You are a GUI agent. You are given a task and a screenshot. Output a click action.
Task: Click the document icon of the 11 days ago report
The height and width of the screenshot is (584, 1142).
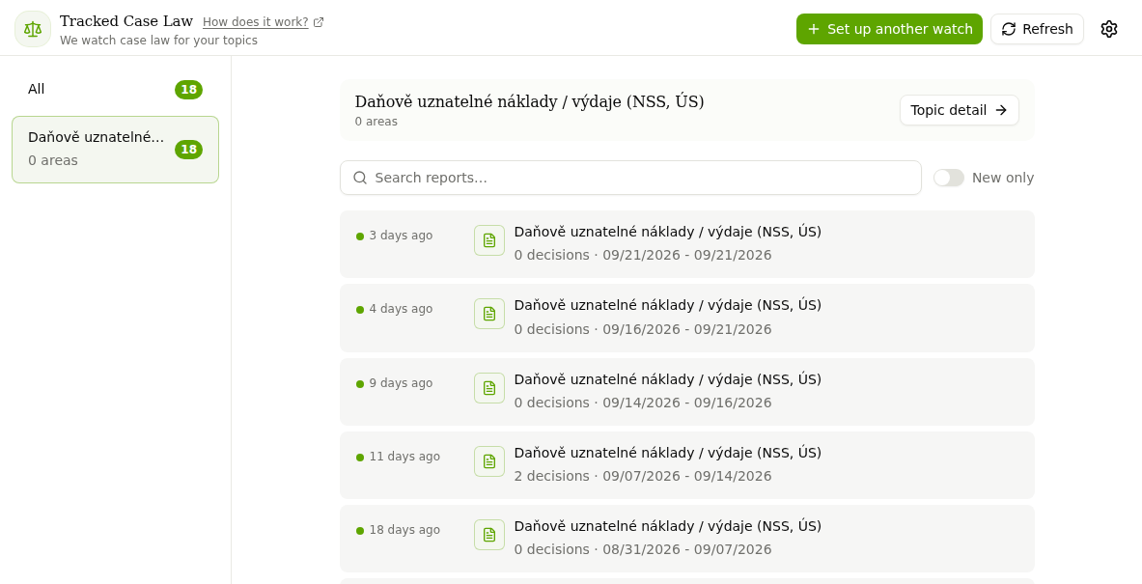click(489, 461)
